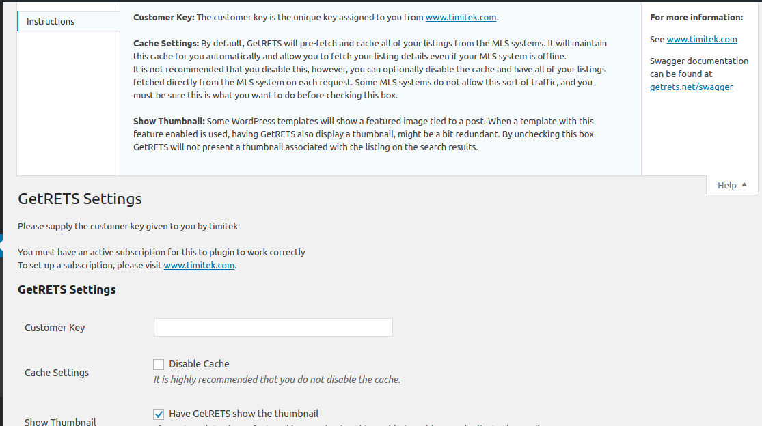This screenshot has height=426, width=762.
Task: Open www.timitek.com link in Customer Key description
Action: point(461,18)
